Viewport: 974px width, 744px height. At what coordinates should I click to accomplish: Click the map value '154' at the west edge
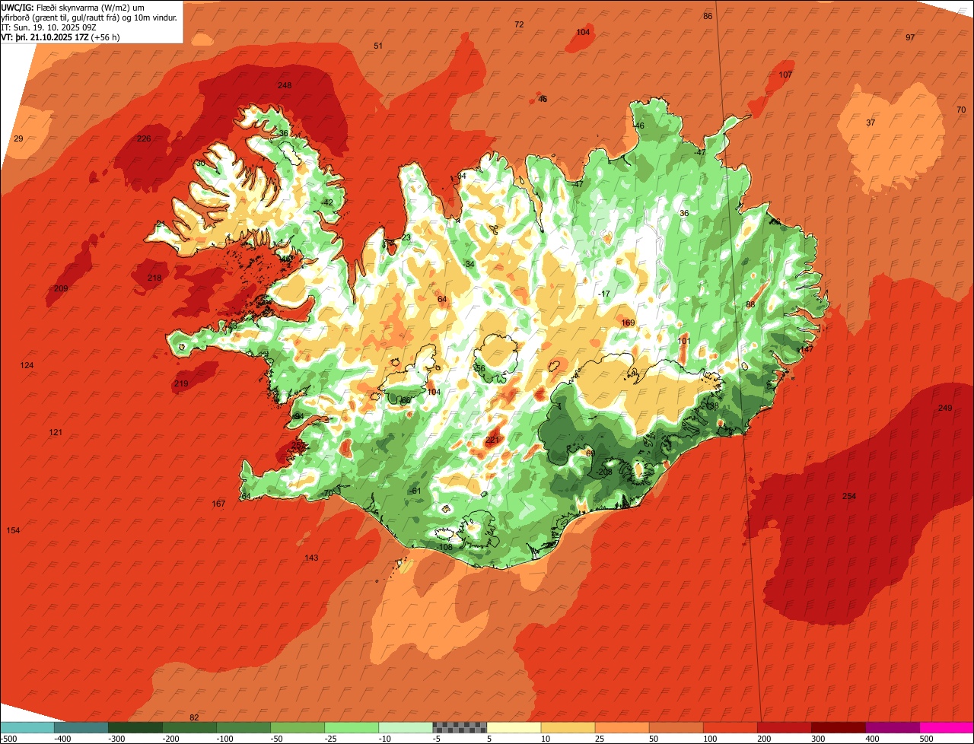(x=13, y=530)
